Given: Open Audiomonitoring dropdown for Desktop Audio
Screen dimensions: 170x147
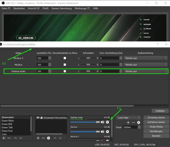Looking at the screenshot, I should click(x=146, y=71).
